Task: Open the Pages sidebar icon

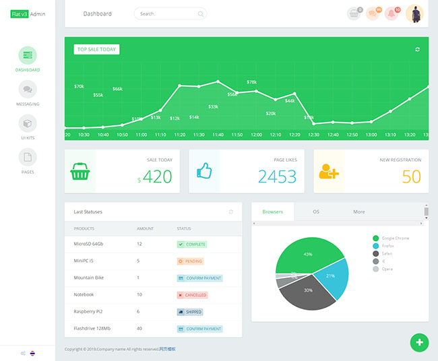Action: [x=28, y=158]
